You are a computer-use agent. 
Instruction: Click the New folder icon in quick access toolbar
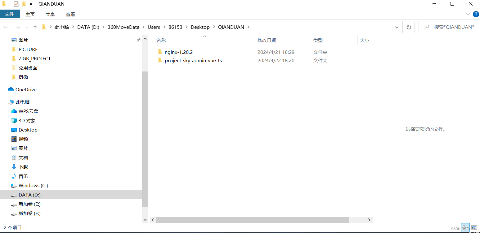pos(24,4)
